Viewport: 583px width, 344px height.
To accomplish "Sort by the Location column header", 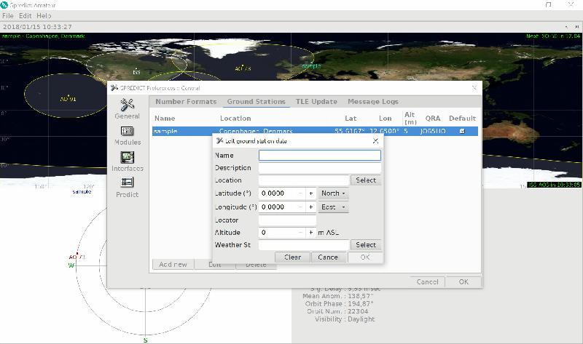I will [x=235, y=119].
